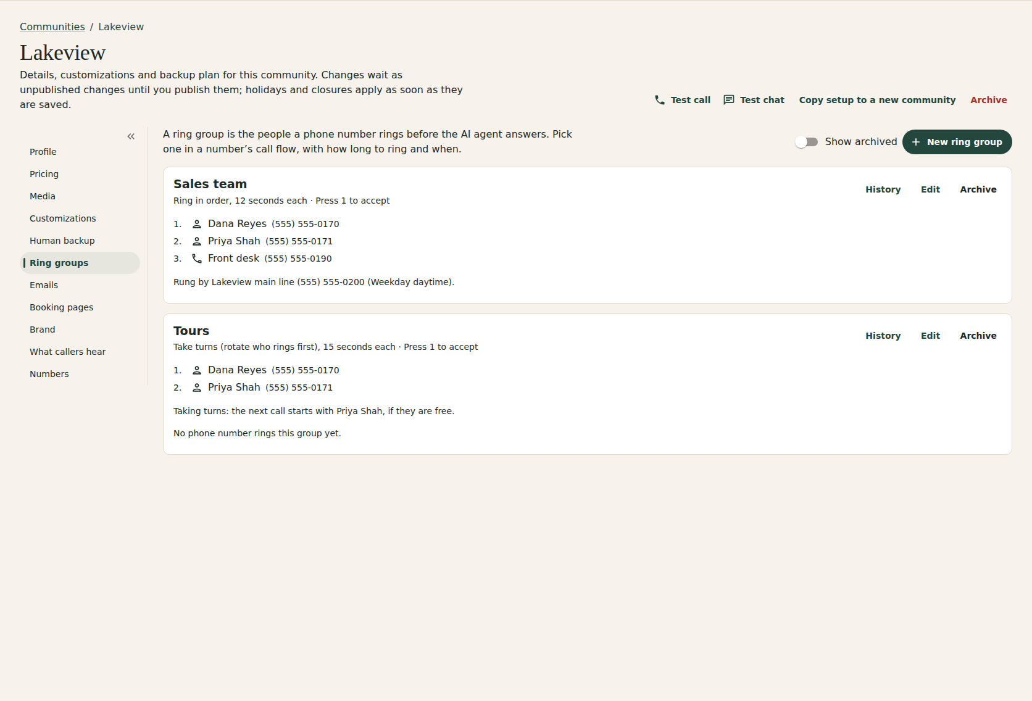Click "No phone number rings this group yet"
This screenshot has height=701, width=1032.
point(257,433)
